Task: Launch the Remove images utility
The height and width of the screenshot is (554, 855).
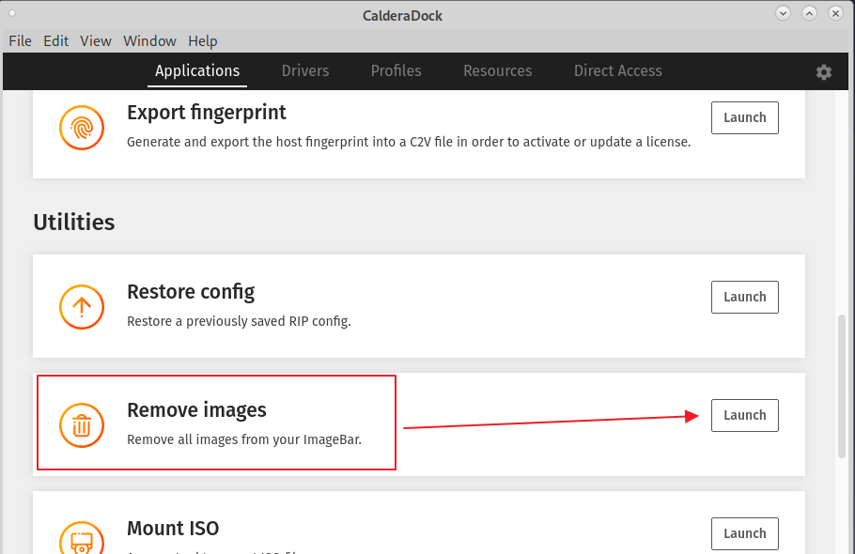Action: (x=744, y=415)
